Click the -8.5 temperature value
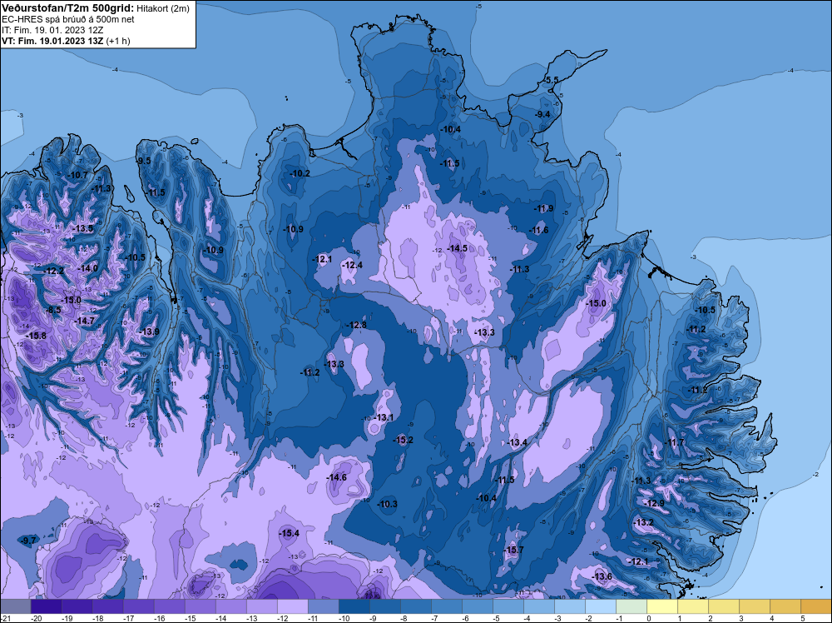Screen dimensions: 832x623 pos(53,310)
